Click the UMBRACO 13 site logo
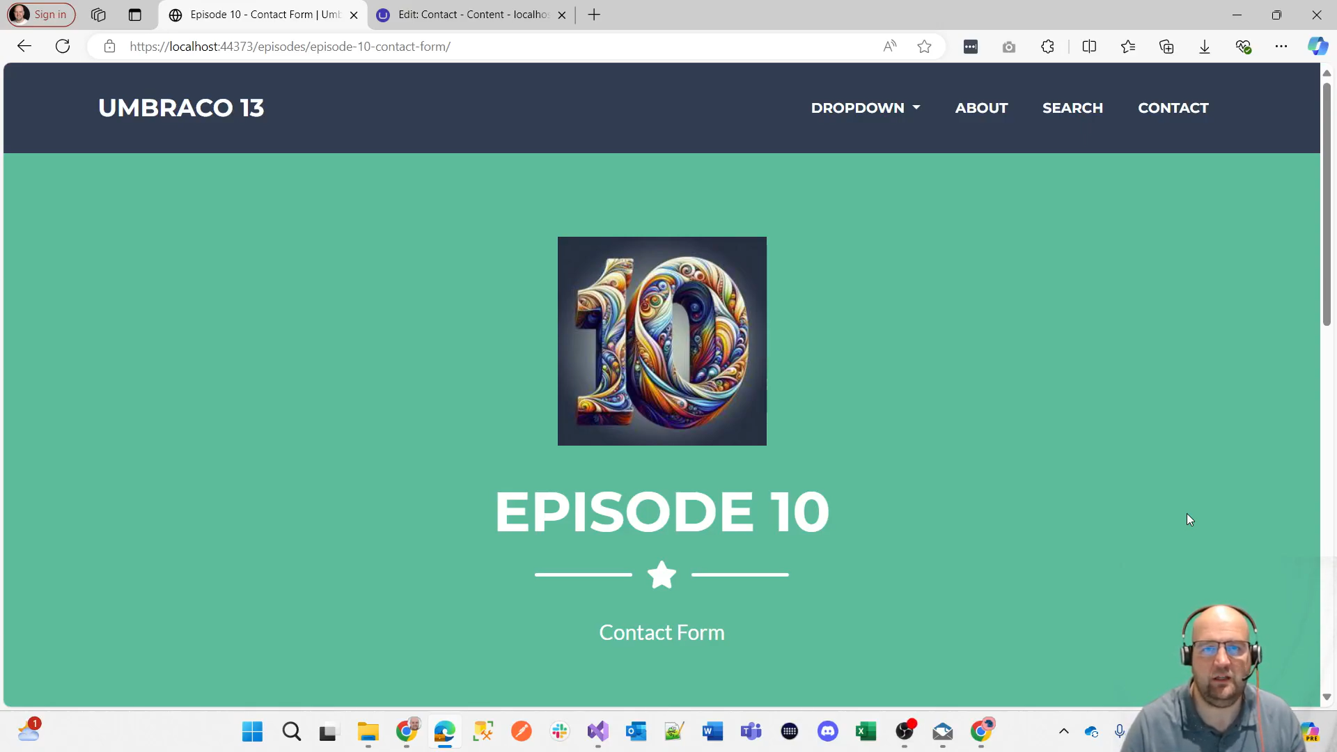Screen dimensions: 1337x752 point(181,108)
